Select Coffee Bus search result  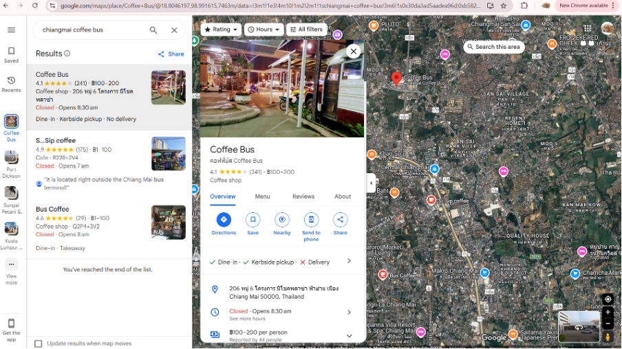click(109, 97)
